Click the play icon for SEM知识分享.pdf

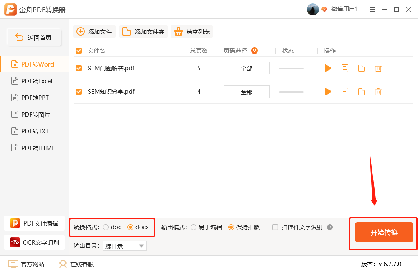pos(328,92)
